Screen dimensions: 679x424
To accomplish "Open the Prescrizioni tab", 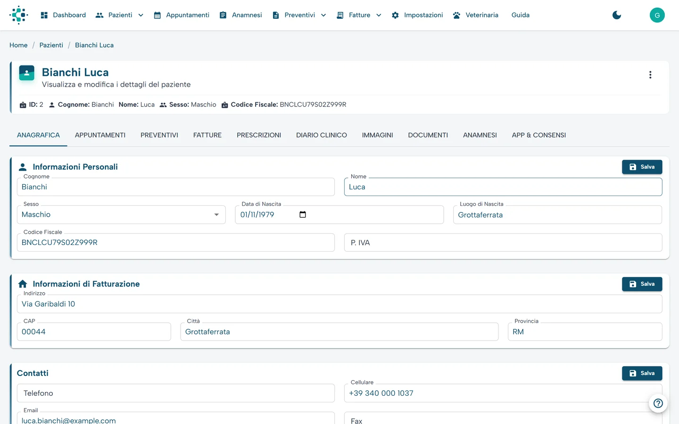I will (259, 135).
